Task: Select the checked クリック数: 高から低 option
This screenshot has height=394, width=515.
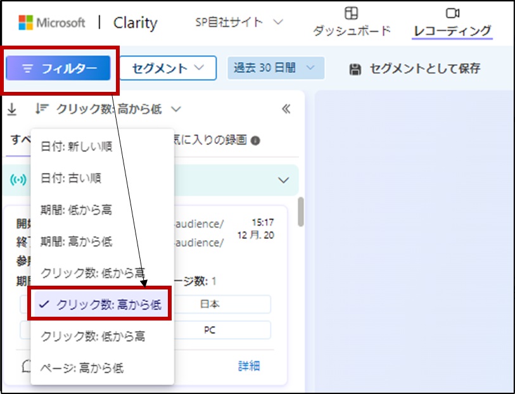Action: (x=100, y=305)
